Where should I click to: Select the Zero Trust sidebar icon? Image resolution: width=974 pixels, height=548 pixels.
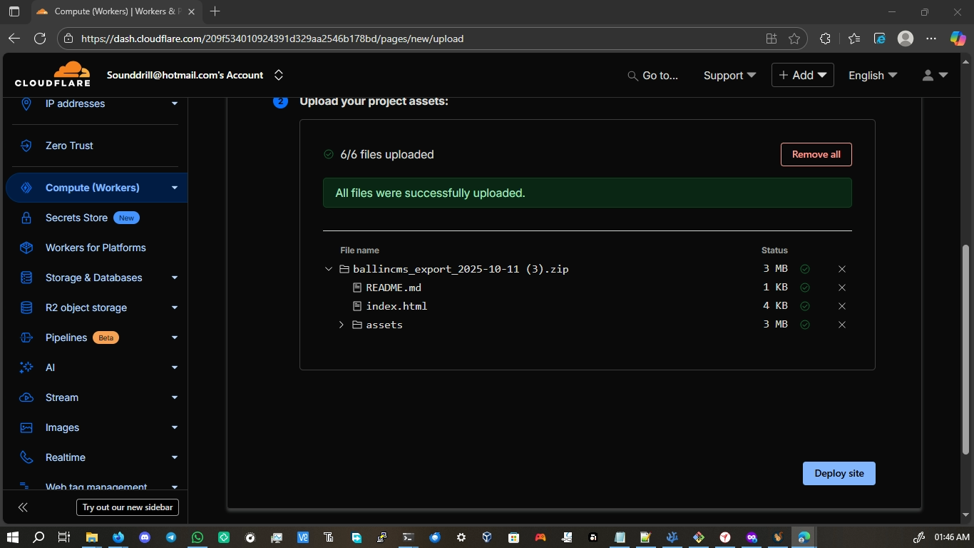26,146
